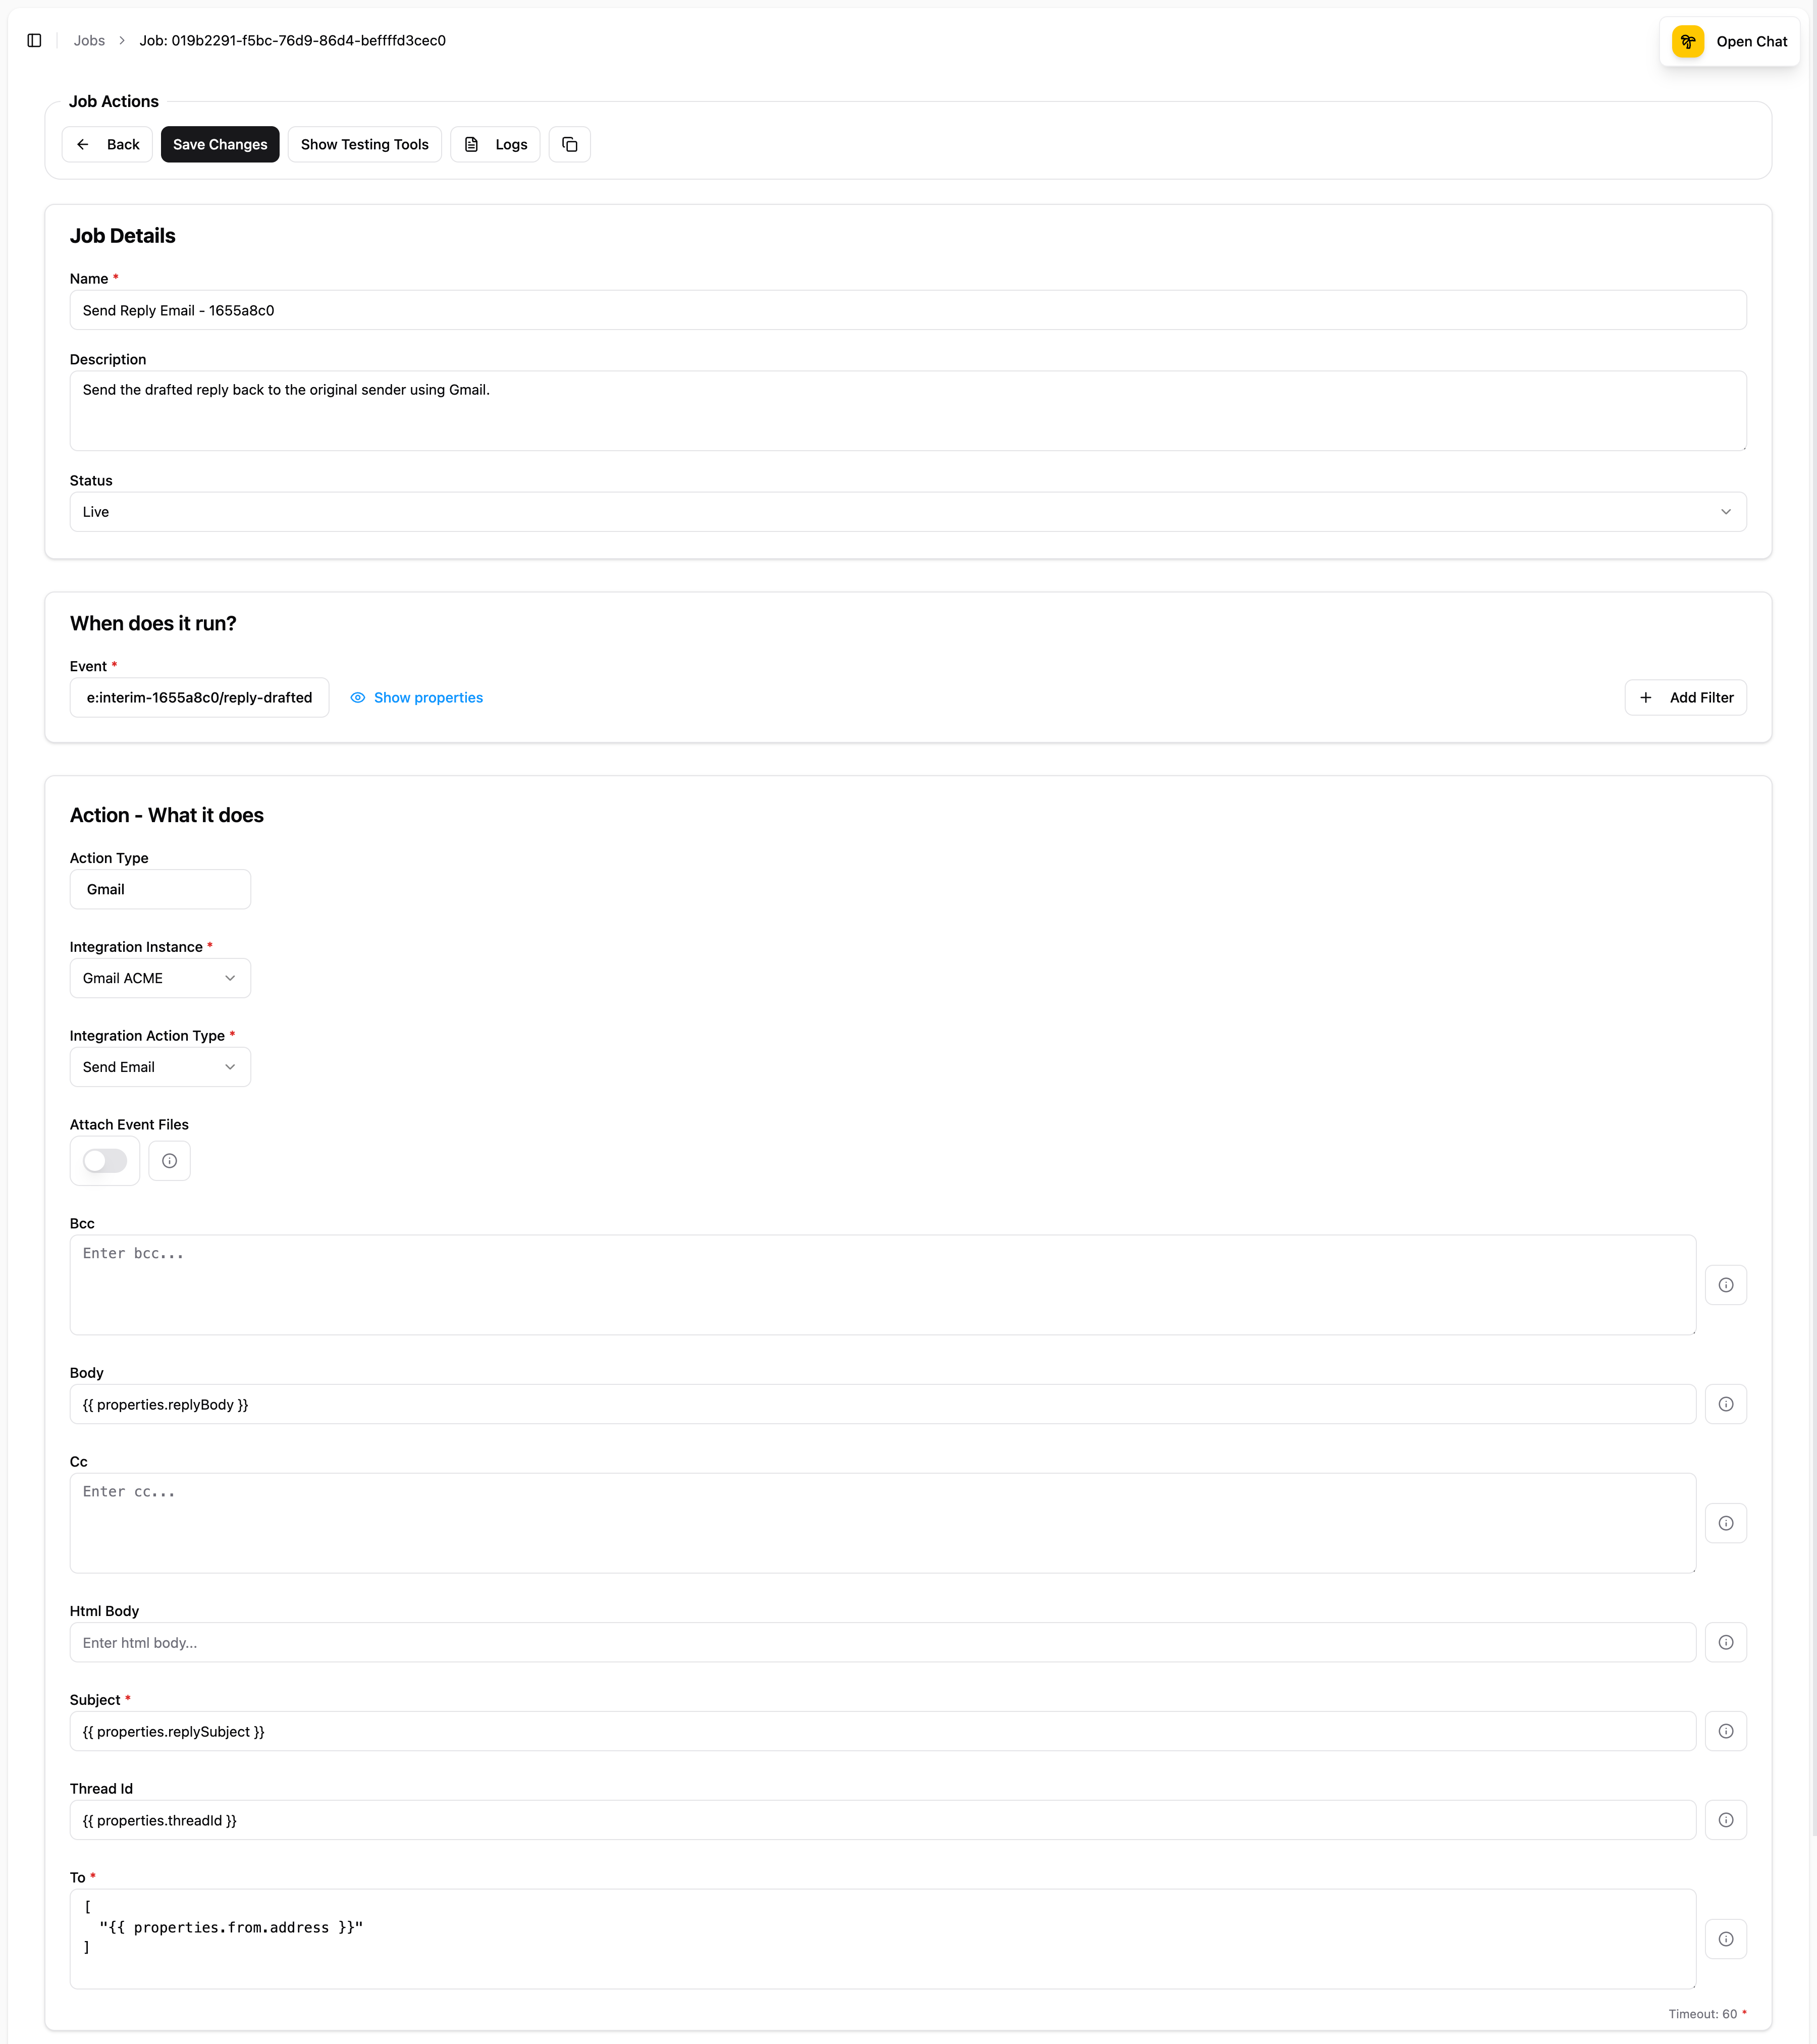Open Chat with the banana icon

coord(1687,41)
